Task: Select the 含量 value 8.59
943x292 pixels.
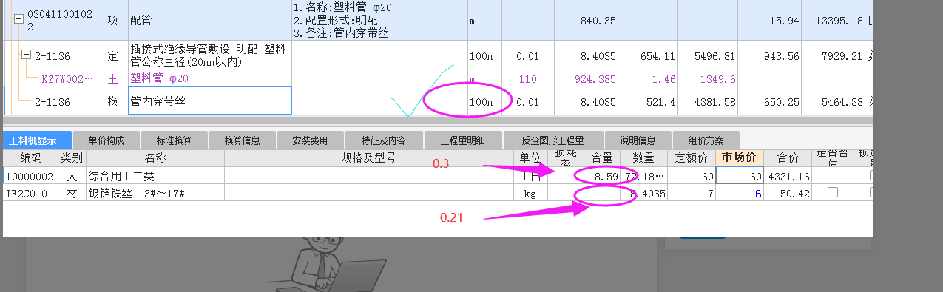Action: pos(602,176)
